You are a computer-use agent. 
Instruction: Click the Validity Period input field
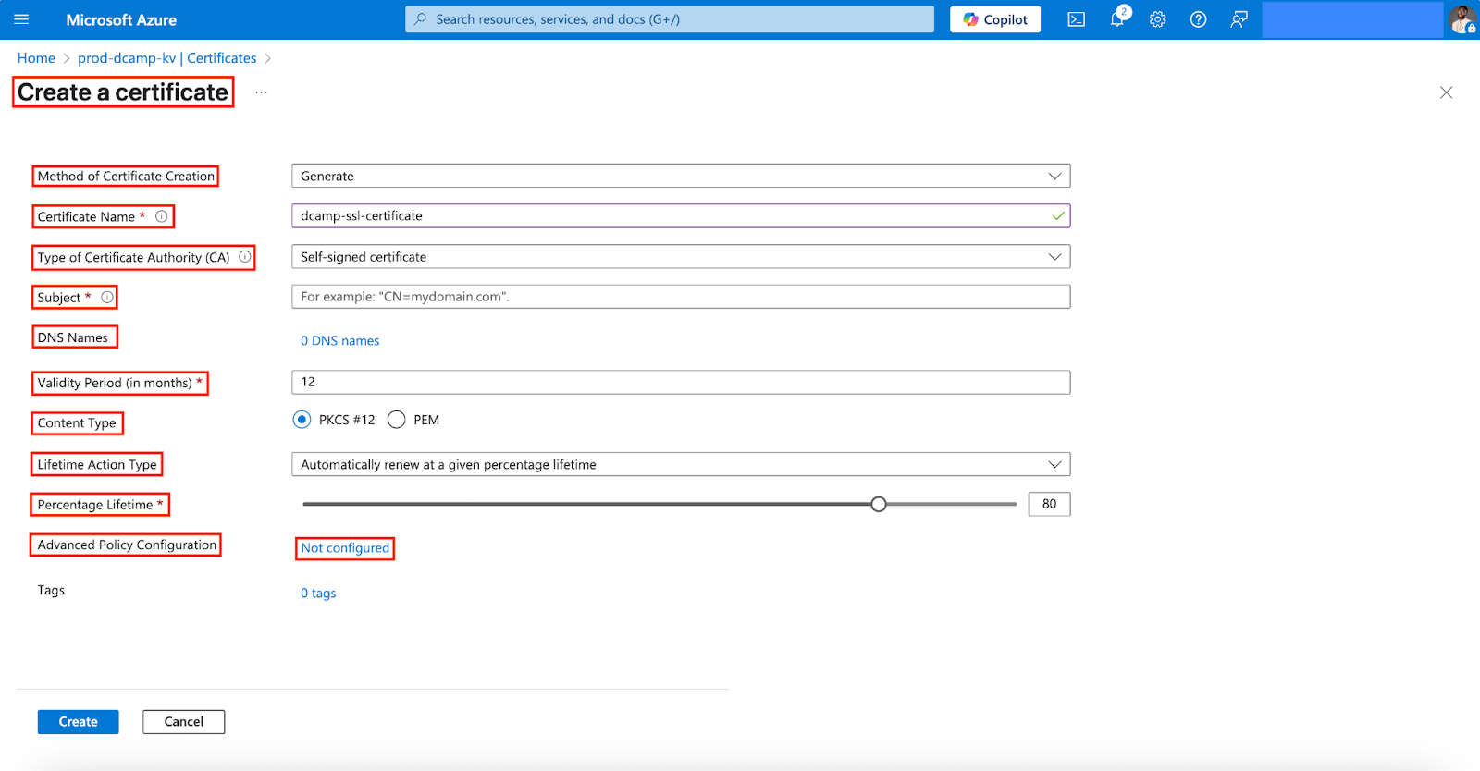[x=681, y=382]
